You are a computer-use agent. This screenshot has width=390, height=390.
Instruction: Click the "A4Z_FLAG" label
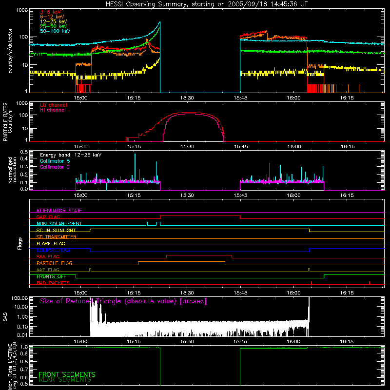point(48,270)
